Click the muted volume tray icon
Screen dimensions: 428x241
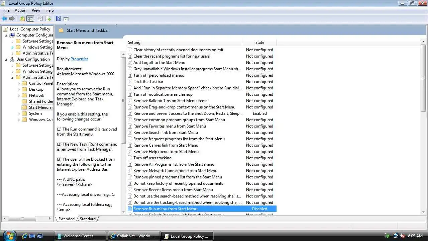pyautogui.click(x=403, y=236)
